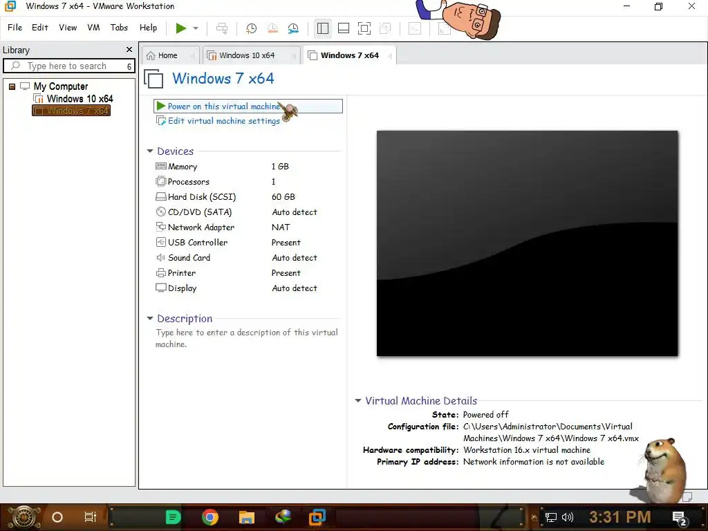Image resolution: width=708 pixels, height=531 pixels.
Task: Open the notification center icon
Action: (x=680, y=519)
